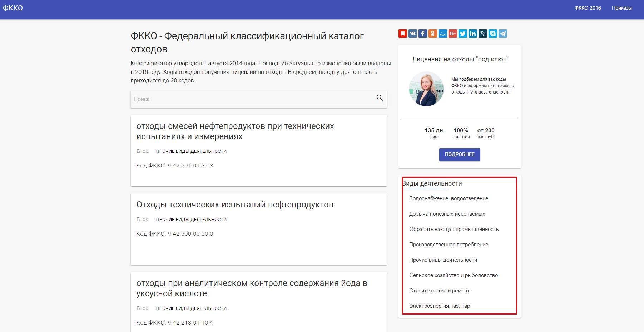Screen dimensions: 644x332
Task: Share the page via the Google+ icon
Action: tap(453, 33)
